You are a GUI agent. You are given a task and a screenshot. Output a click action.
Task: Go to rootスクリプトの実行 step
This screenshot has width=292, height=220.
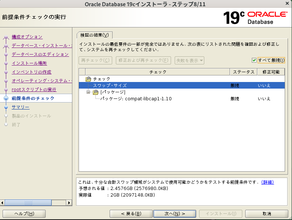[34, 89]
